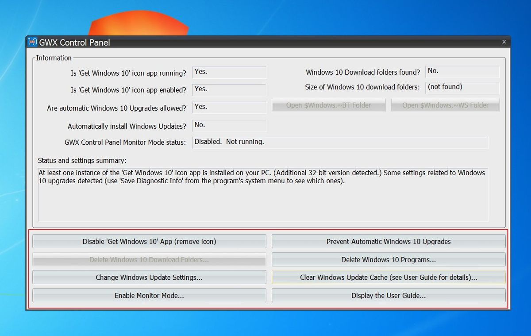Clear the Windows Update Cache
The image size is (531, 336).
pos(389,278)
